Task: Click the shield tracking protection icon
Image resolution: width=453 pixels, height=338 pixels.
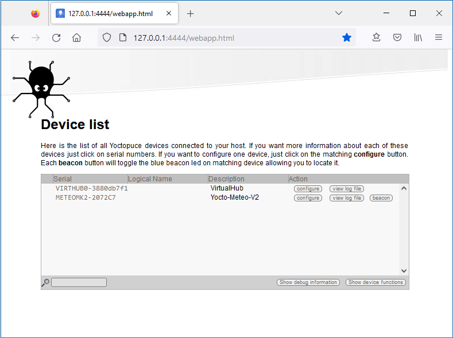Action: 107,38
